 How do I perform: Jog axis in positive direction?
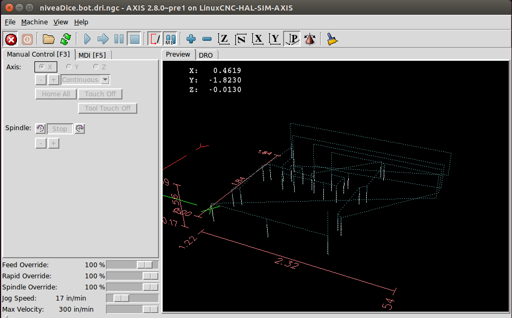click(54, 80)
